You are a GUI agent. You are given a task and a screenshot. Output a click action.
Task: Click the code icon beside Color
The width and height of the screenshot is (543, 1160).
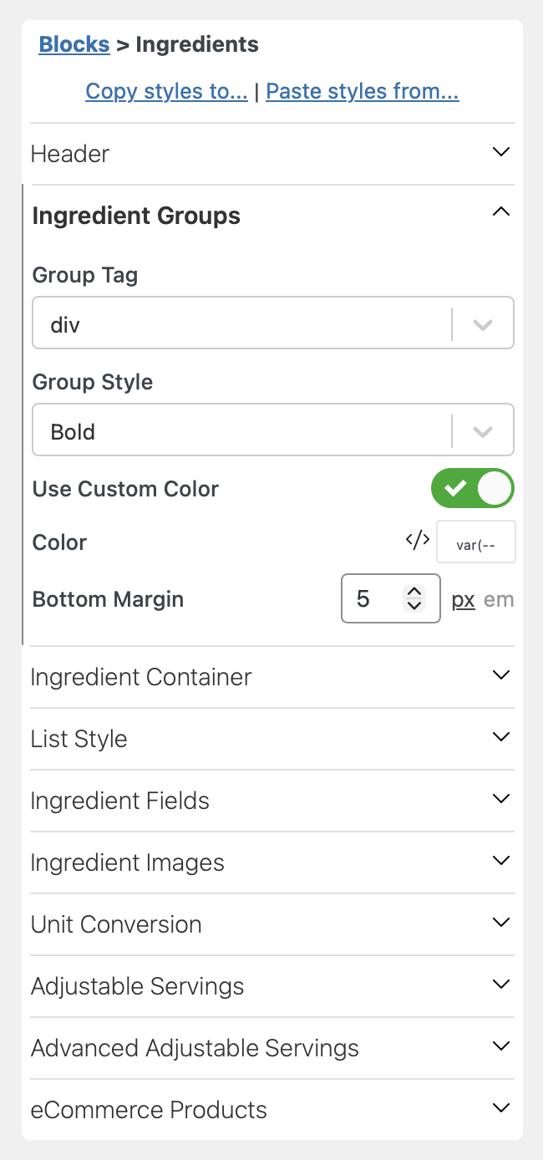point(417,541)
